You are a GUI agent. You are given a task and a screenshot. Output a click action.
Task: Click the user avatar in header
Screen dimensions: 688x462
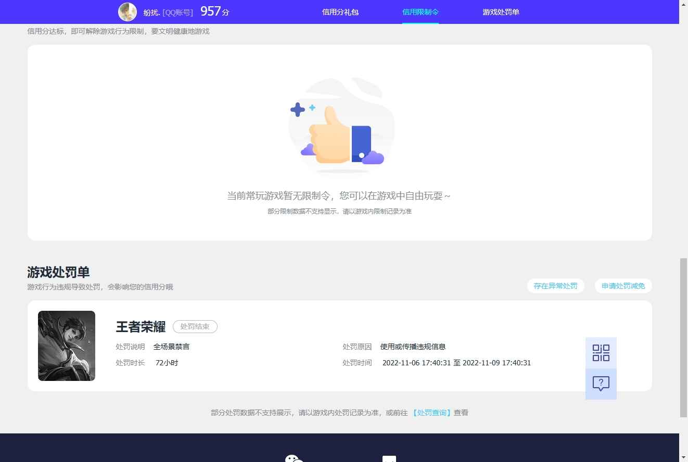click(x=128, y=12)
